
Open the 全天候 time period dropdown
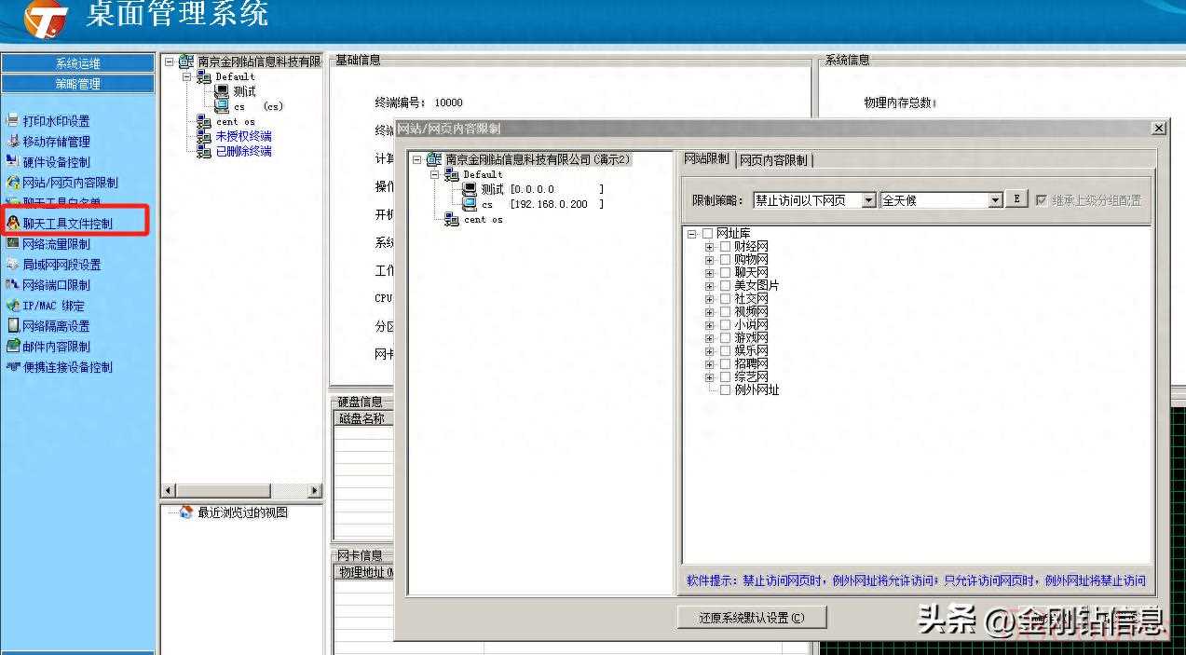coord(995,200)
